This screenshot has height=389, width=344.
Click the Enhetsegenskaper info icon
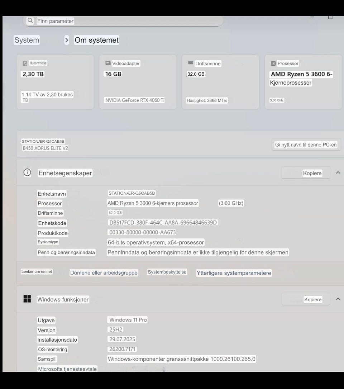(27, 172)
